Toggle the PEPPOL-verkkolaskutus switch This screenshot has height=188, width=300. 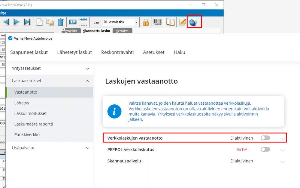[265, 149]
